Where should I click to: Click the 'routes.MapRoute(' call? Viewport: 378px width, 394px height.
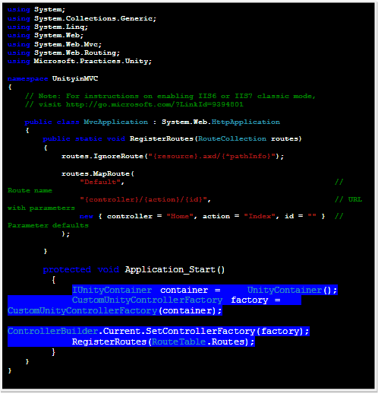[x=98, y=173]
